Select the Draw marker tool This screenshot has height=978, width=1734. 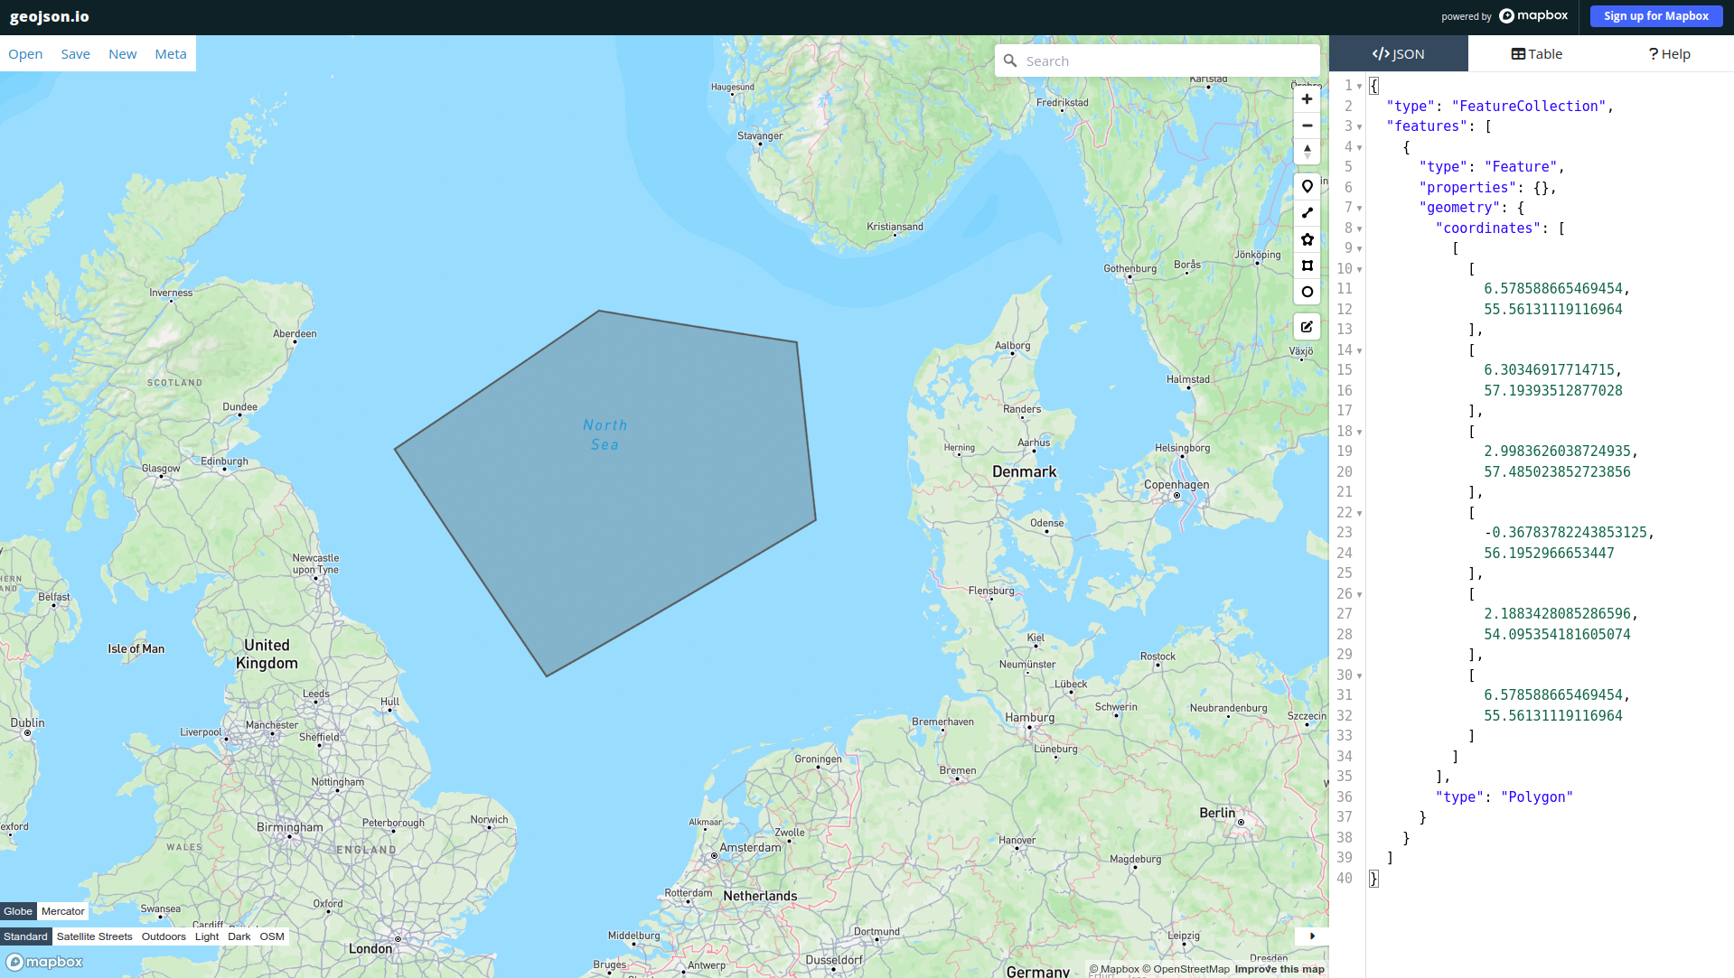point(1307,186)
